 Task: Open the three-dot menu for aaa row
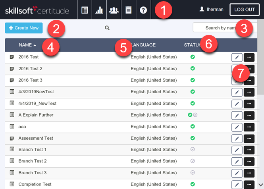pos(249,127)
